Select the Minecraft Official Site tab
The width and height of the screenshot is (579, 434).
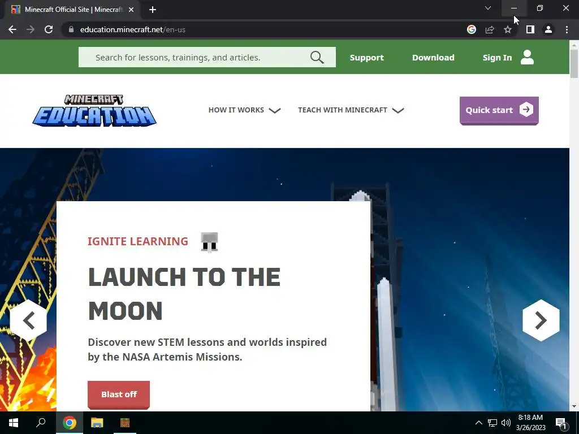click(72, 10)
